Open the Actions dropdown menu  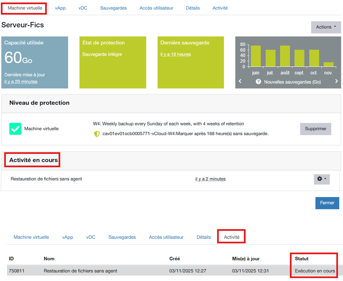(x=326, y=27)
